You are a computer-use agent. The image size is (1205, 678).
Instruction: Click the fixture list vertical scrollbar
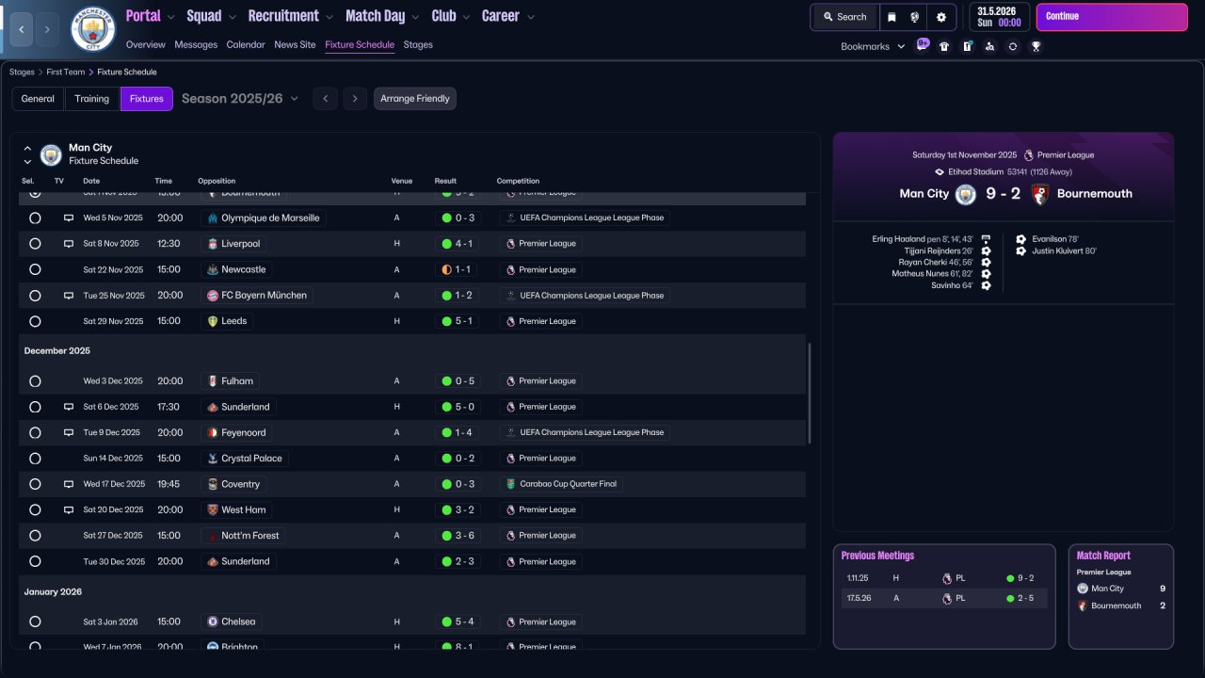809,394
